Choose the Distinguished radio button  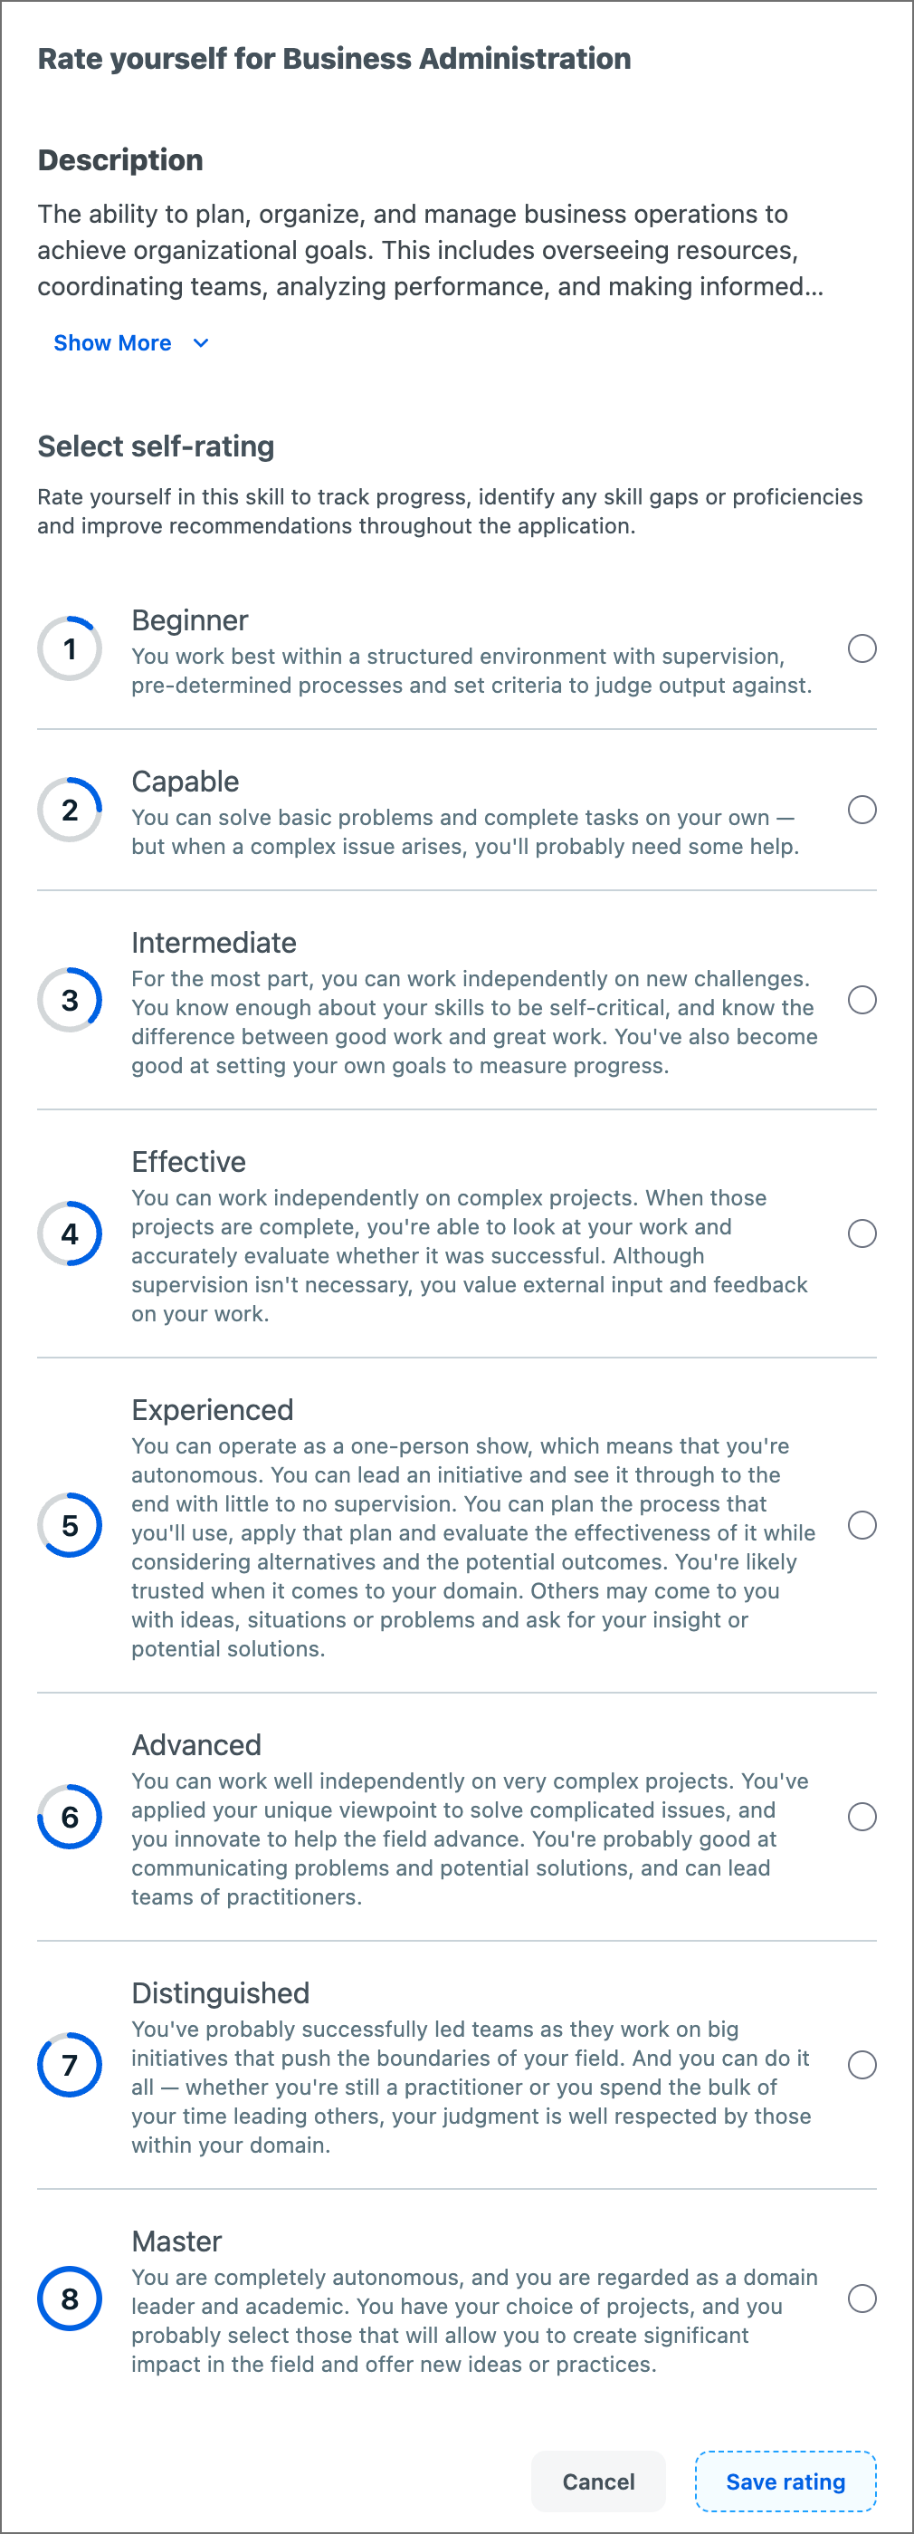click(x=862, y=2065)
